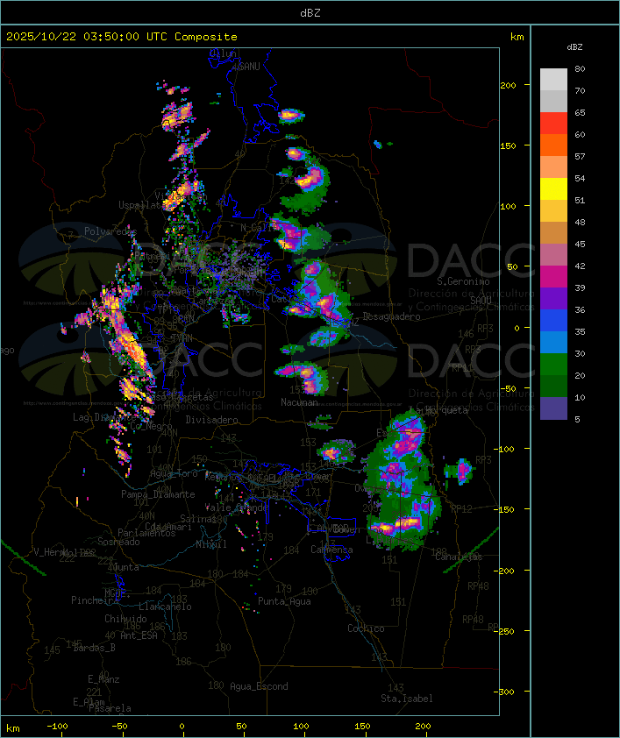Click the 'Parlamentos' map label
Image resolution: width=620 pixels, height=738 pixels.
[146, 533]
